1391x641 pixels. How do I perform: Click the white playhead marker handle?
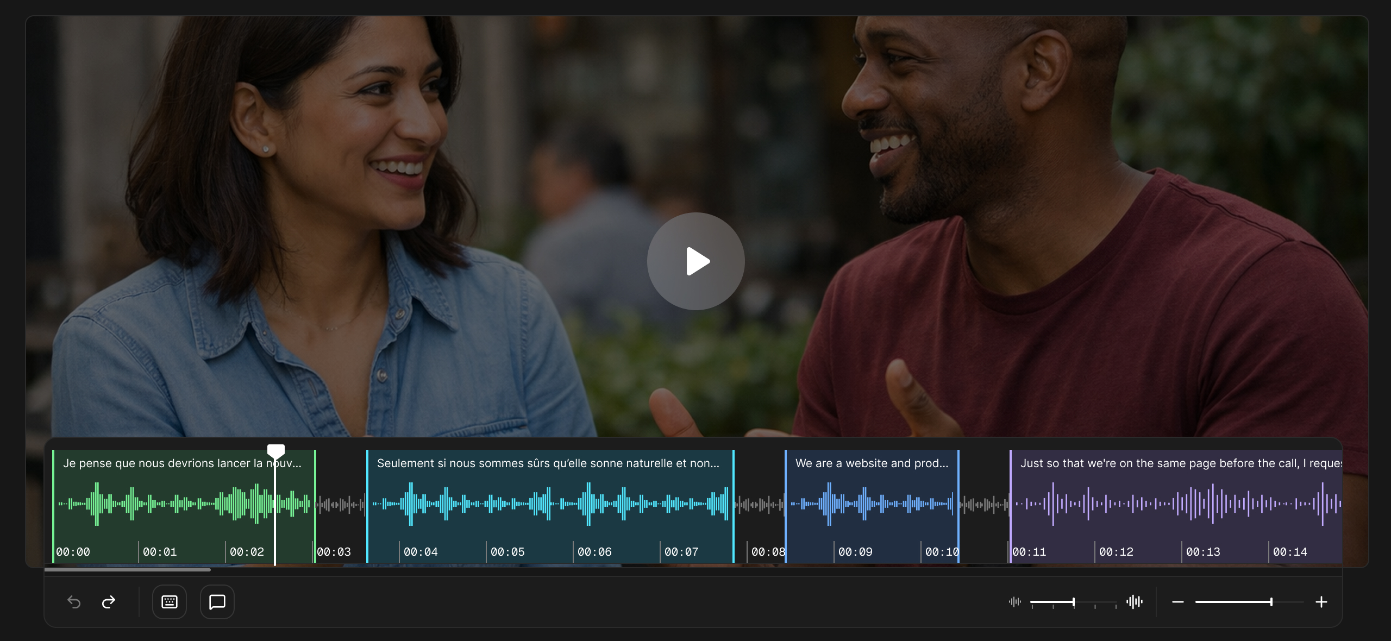point(276,451)
